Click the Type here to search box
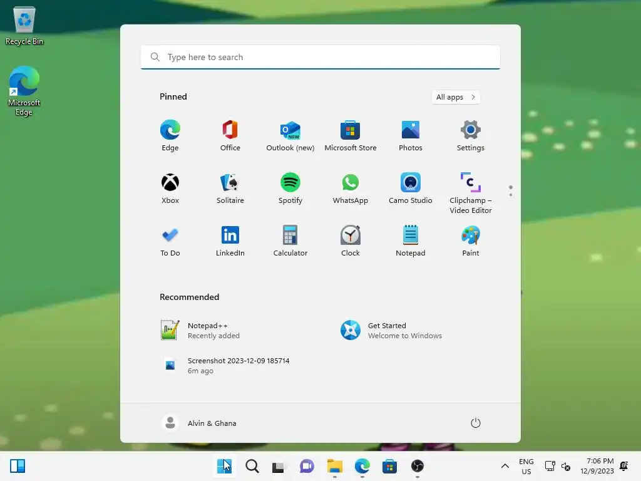 (320, 57)
